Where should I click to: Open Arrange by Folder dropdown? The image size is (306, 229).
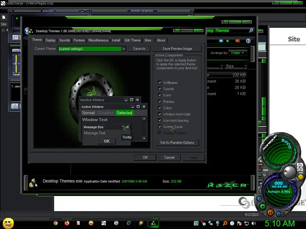[238, 53]
